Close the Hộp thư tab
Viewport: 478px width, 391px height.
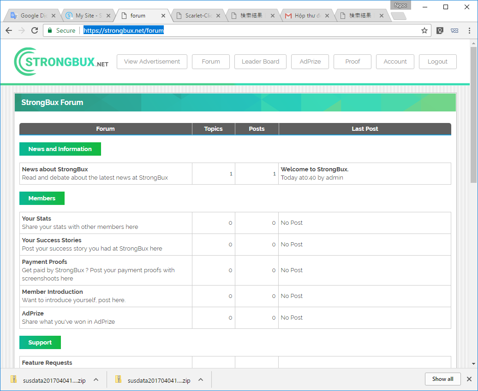(327, 16)
